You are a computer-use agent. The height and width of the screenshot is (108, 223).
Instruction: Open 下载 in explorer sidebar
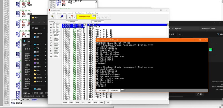coord(37,48)
